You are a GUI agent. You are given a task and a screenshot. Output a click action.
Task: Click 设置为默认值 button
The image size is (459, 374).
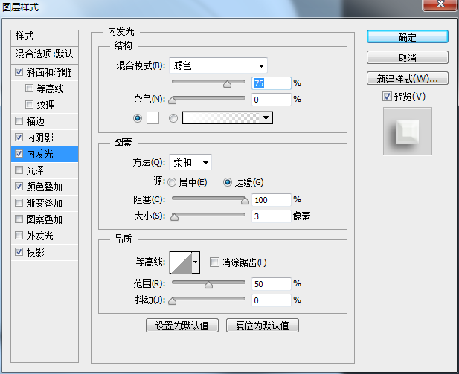[182, 326]
